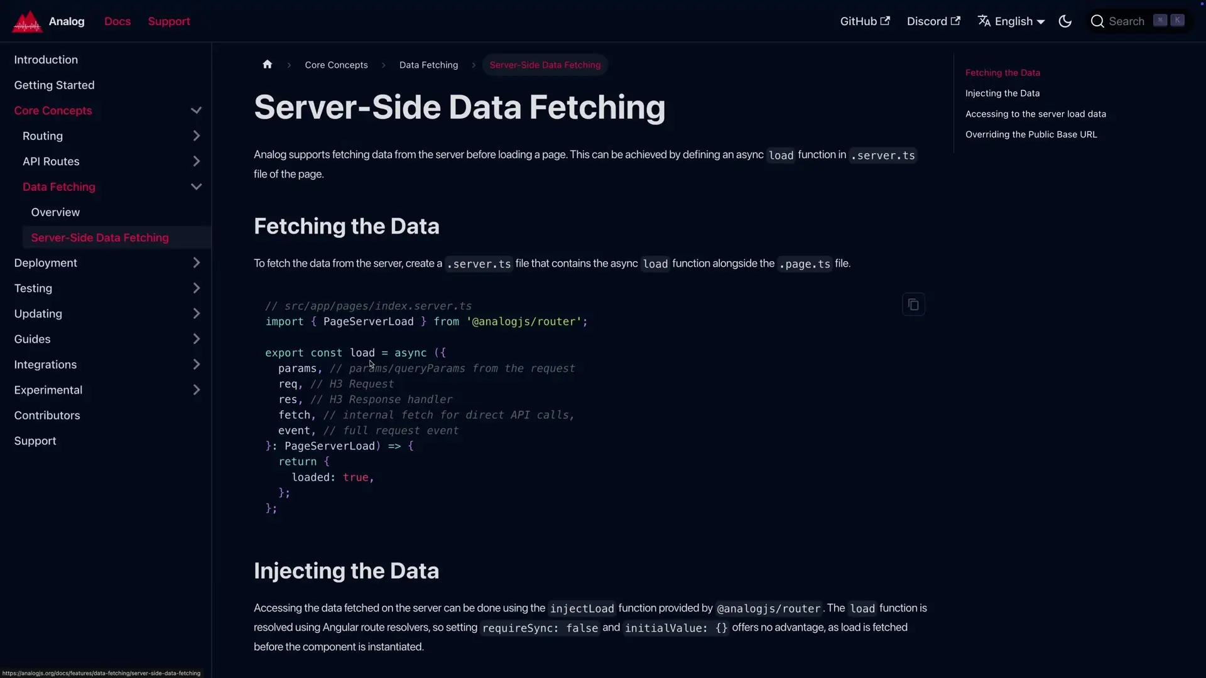The image size is (1206, 678).
Task: Click the 'requireSync: false' inline code
Action: click(x=540, y=628)
